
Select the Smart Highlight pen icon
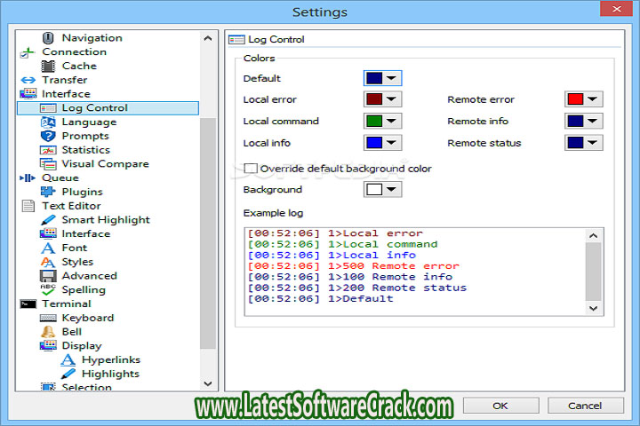click(x=48, y=220)
